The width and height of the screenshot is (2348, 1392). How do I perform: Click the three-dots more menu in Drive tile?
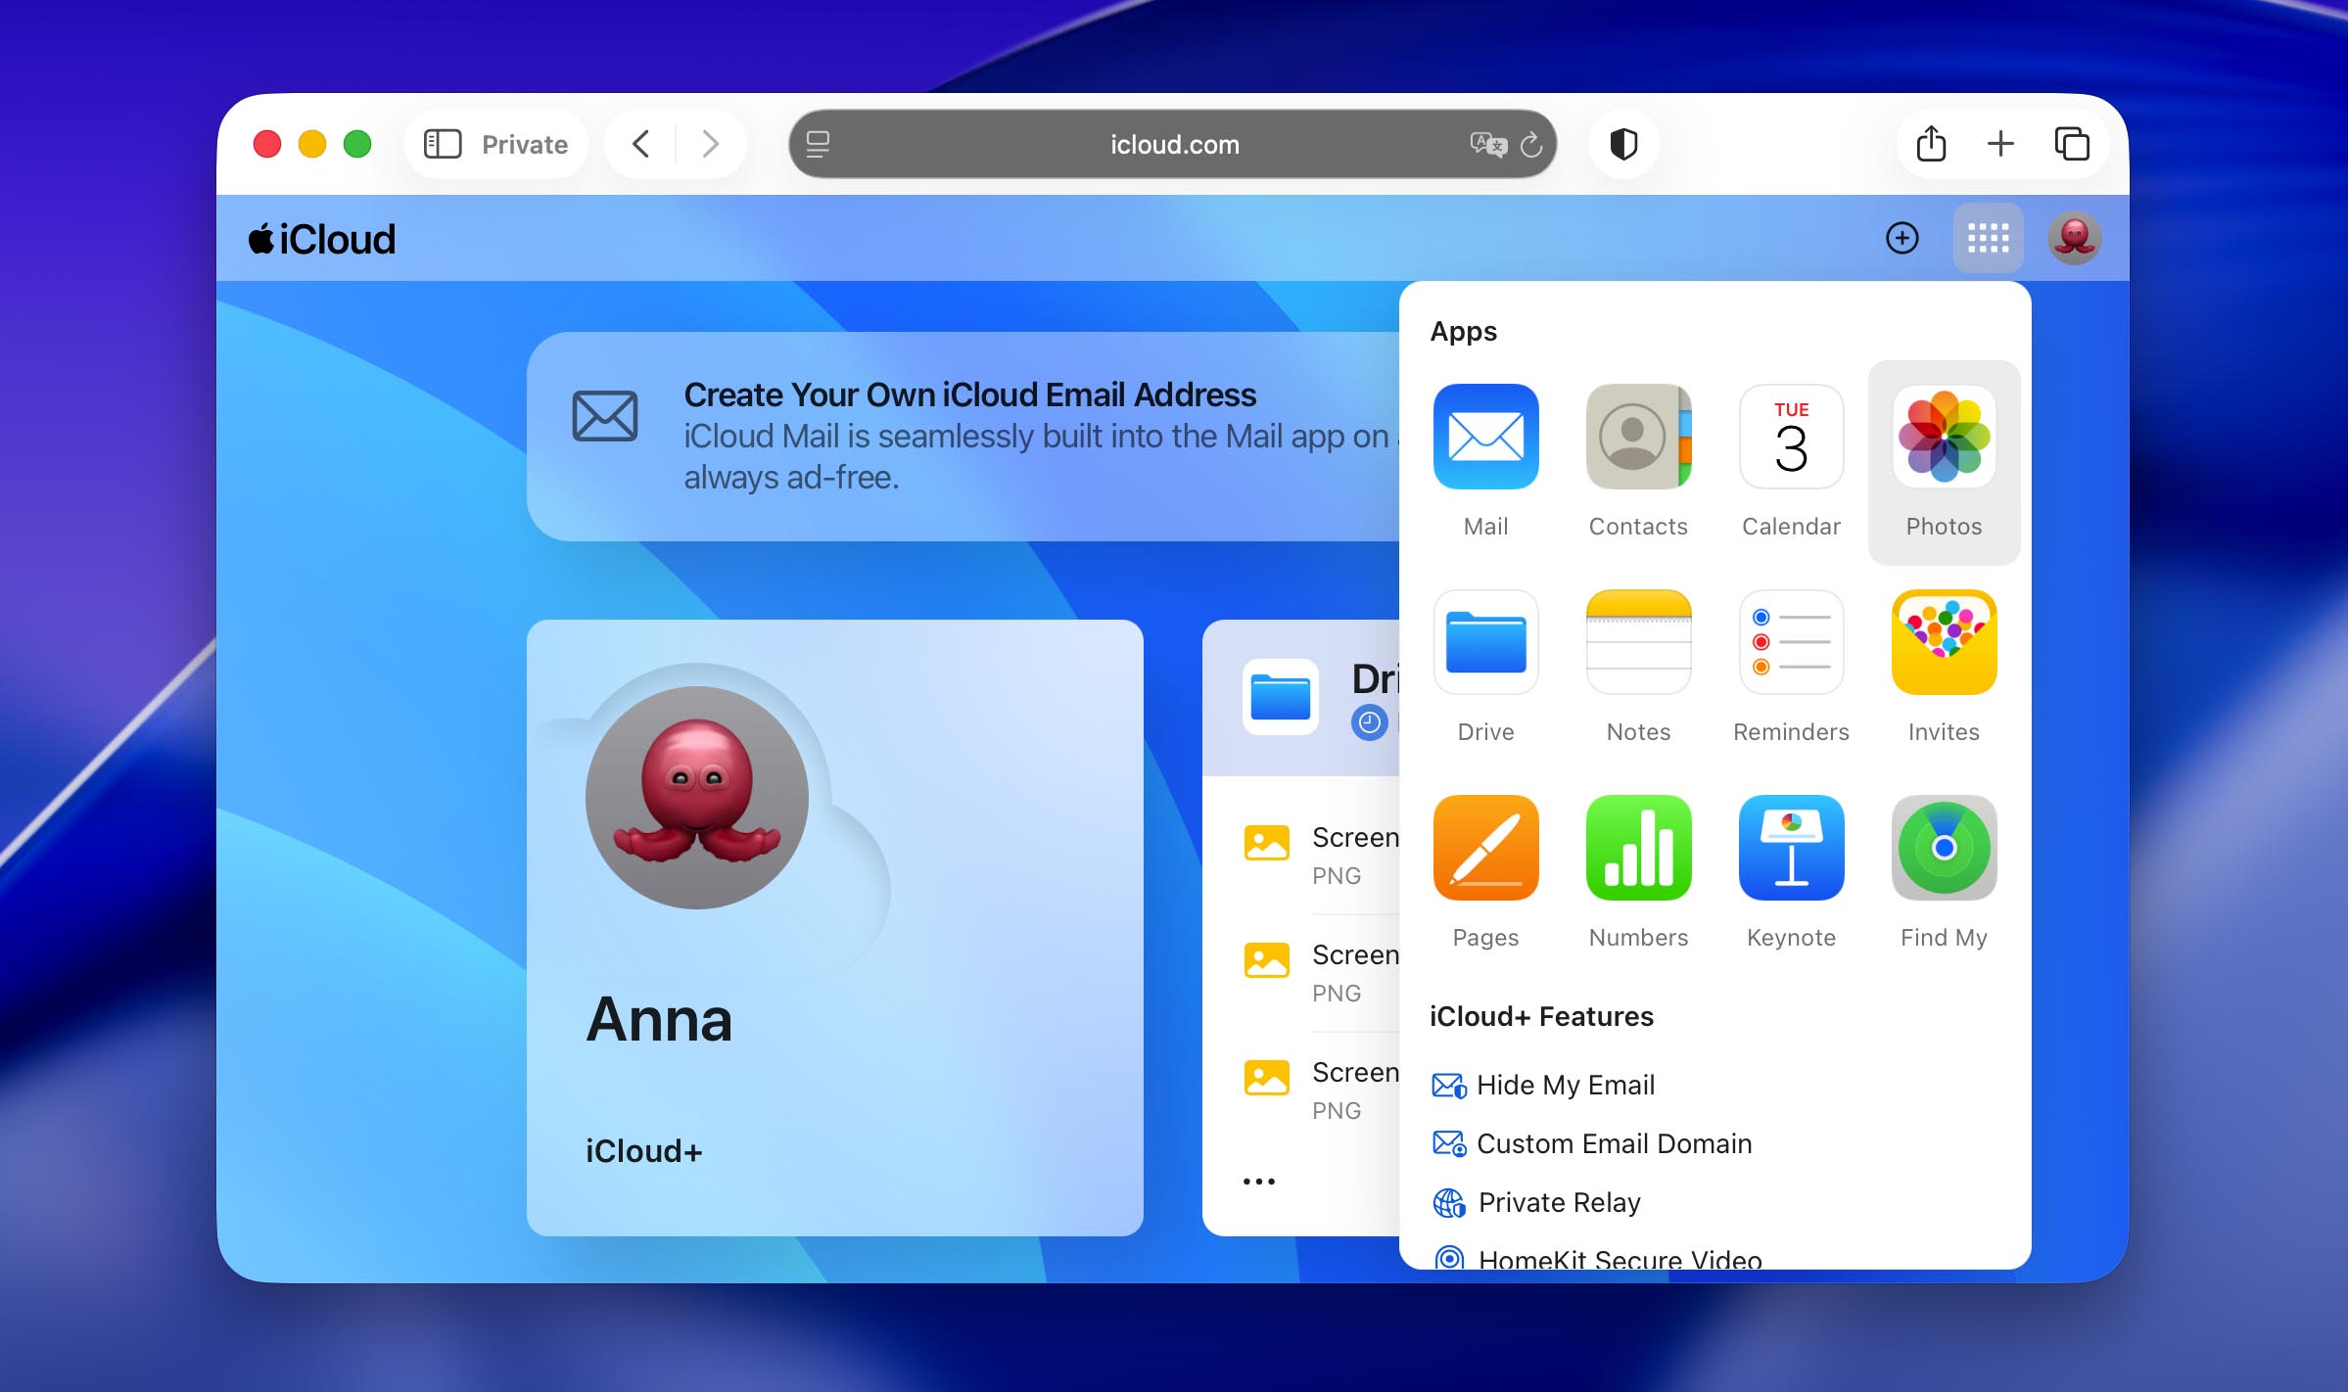click(1258, 1182)
